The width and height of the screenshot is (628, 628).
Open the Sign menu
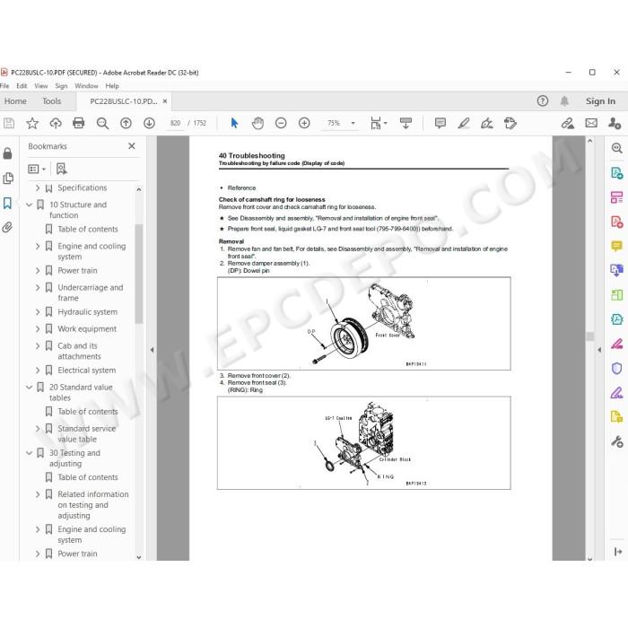(61, 86)
